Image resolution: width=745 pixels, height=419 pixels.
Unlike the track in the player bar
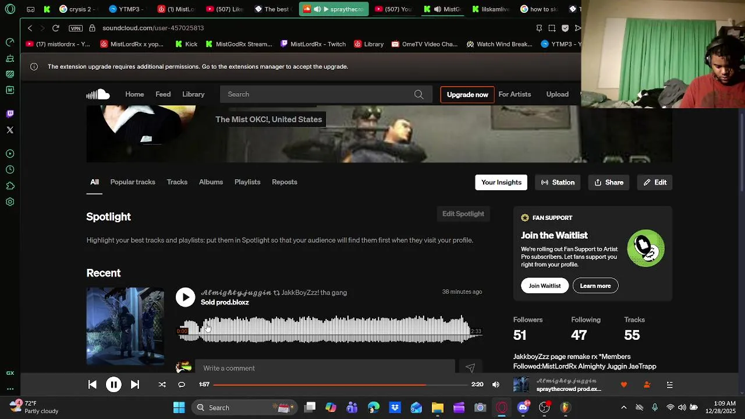pyautogui.click(x=624, y=385)
